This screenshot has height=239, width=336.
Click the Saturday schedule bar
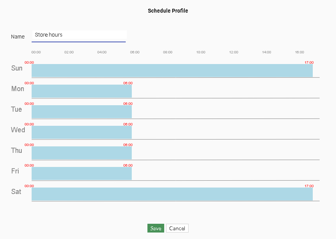(x=171, y=194)
